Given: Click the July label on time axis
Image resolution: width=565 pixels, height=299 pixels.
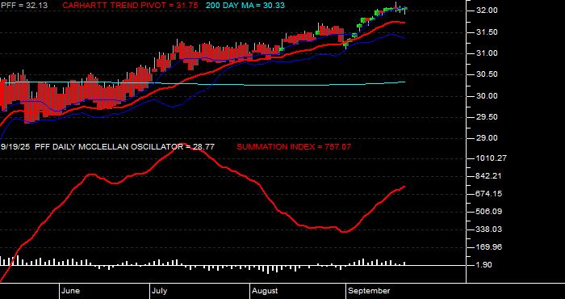Looking at the screenshot, I should coord(159,291).
